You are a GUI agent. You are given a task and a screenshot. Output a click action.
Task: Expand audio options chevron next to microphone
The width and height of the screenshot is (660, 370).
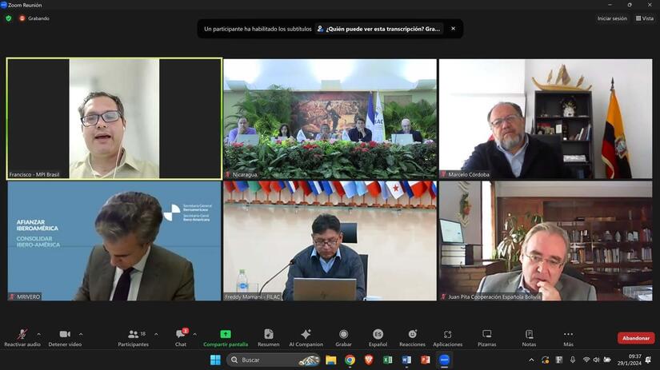pos(38,334)
